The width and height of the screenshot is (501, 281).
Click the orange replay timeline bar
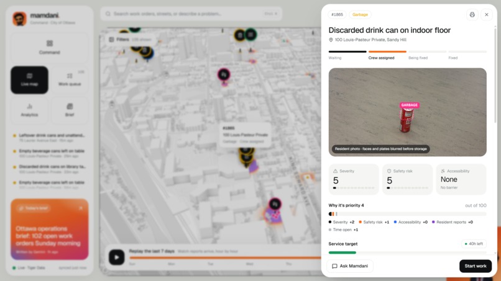(225, 257)
